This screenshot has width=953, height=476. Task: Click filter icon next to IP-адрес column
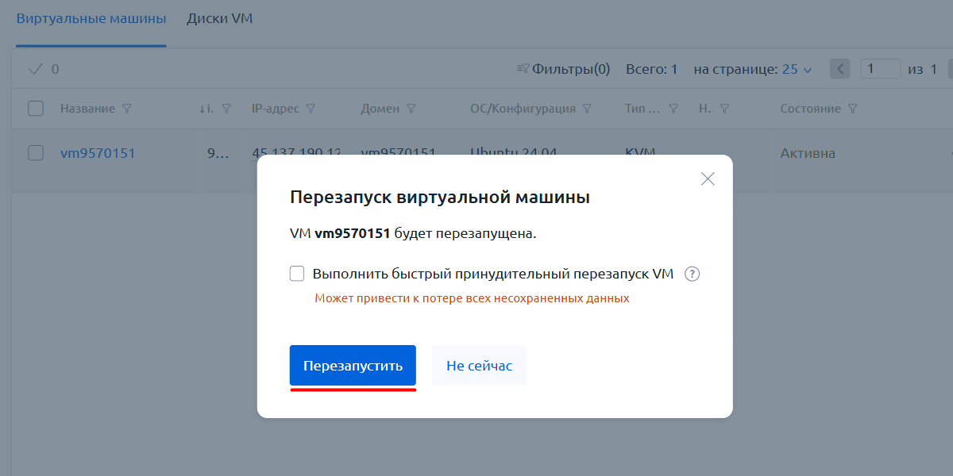[x=311, y=109]
